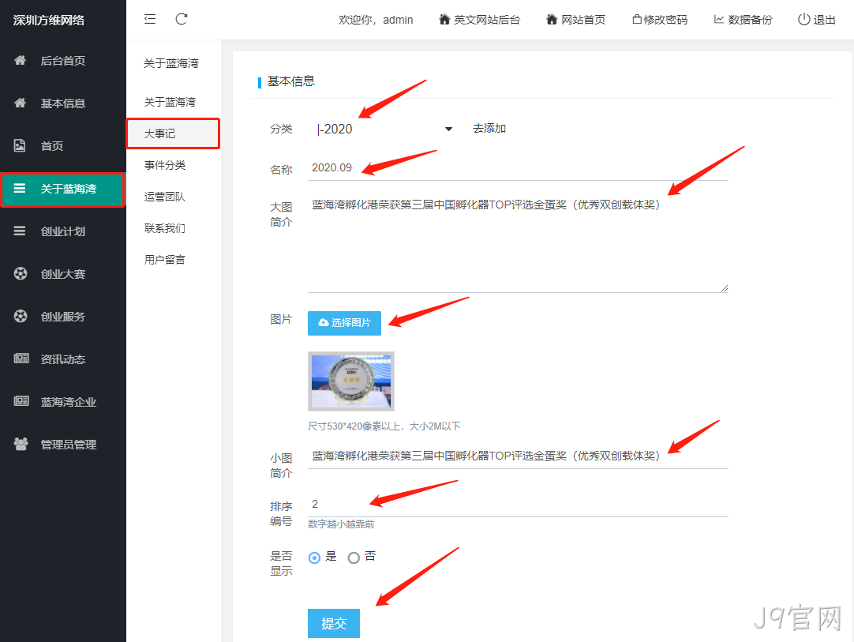This screenshot has height=642, width=854.
Task: Click the 去添加 link
Action: [x=489, y=128]
